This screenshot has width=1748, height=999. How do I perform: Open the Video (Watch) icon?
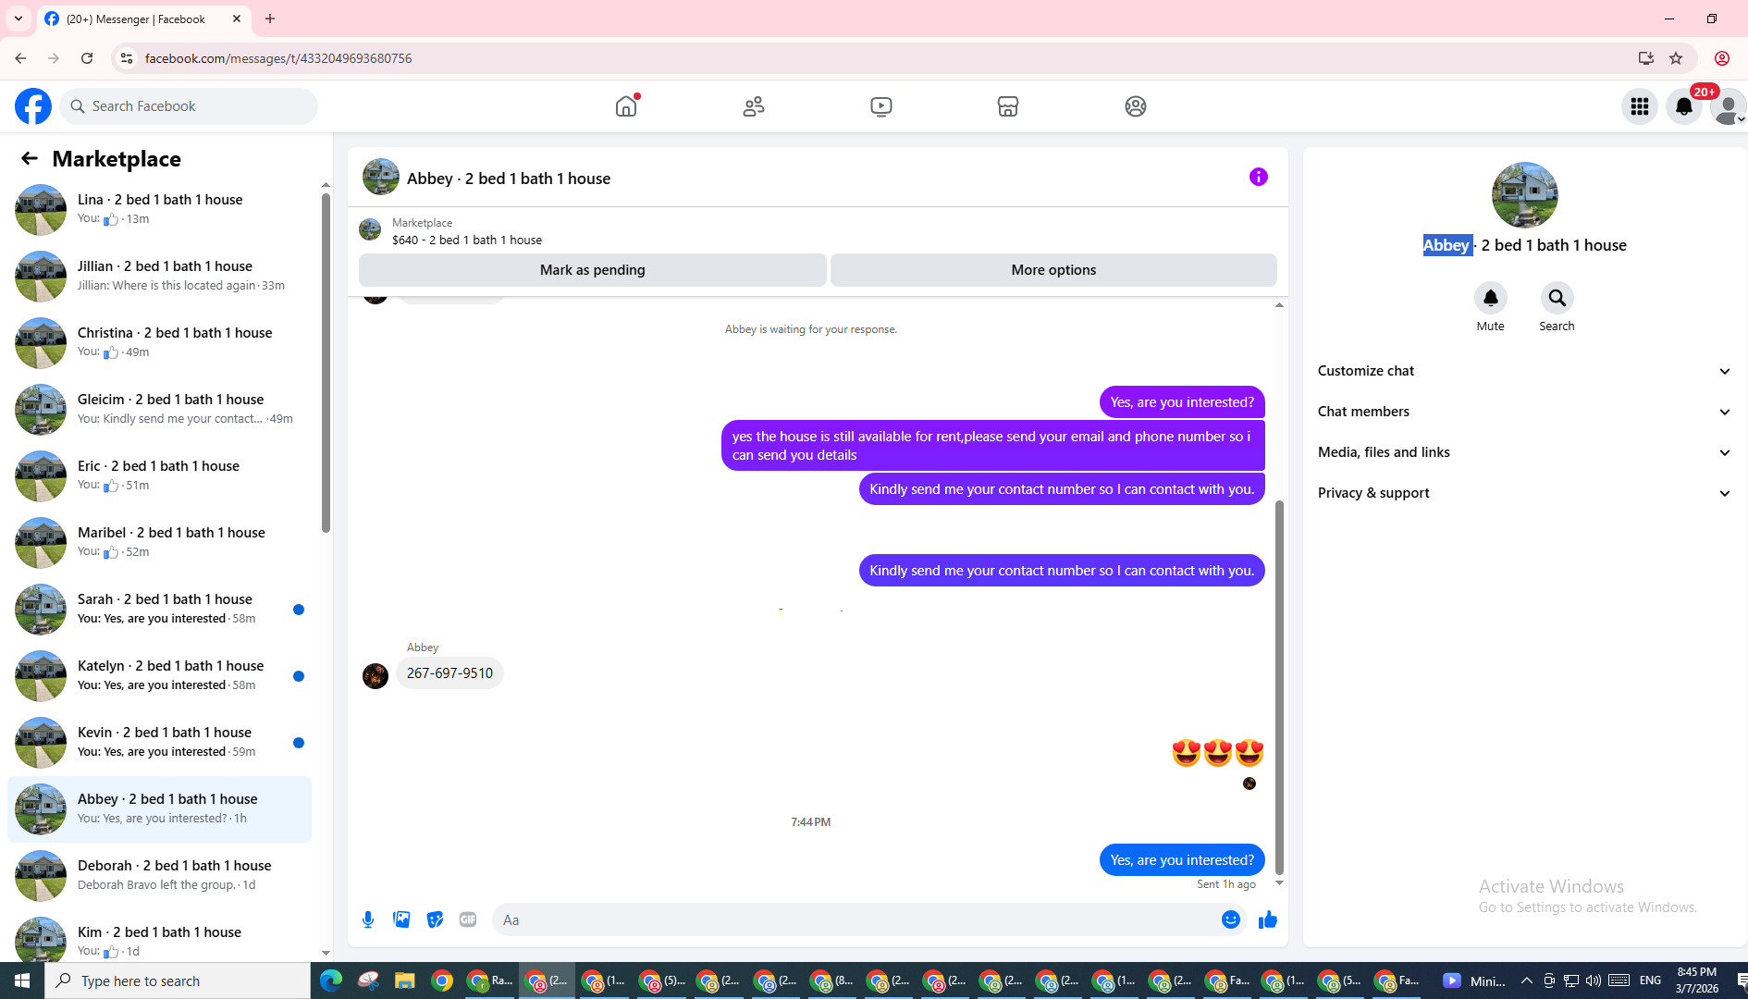881,106
